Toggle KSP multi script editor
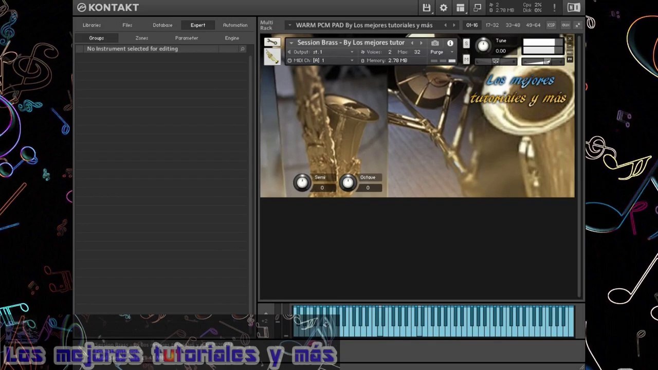658x370 pixels. (x=551, y=25)
